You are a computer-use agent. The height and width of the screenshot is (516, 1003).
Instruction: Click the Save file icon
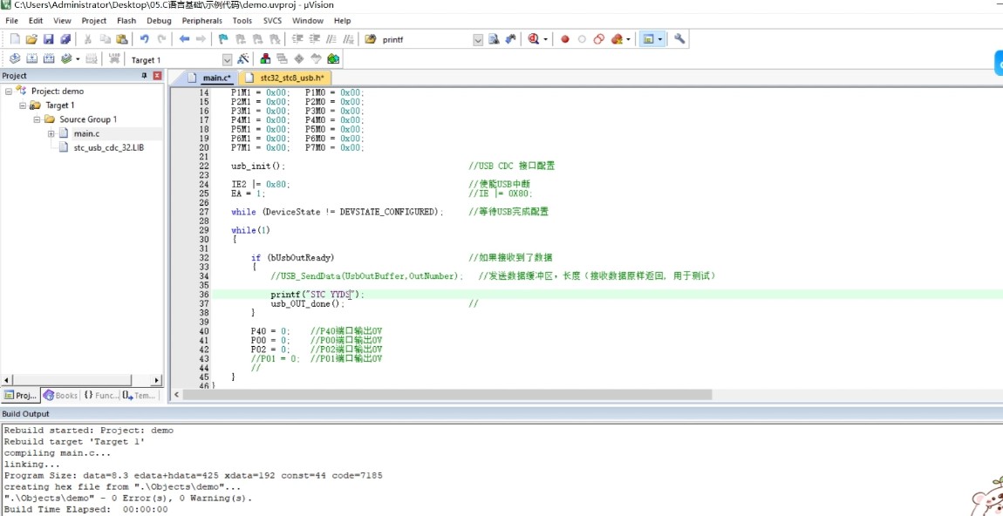49,39
